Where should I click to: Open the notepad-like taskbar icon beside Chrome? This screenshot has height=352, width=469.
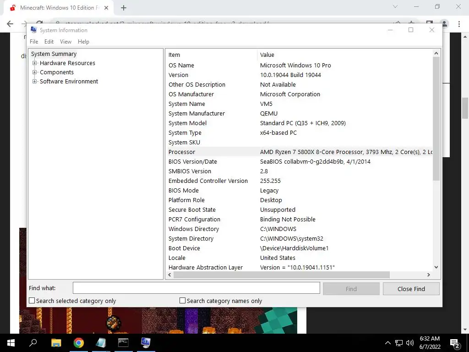[101, 343]
